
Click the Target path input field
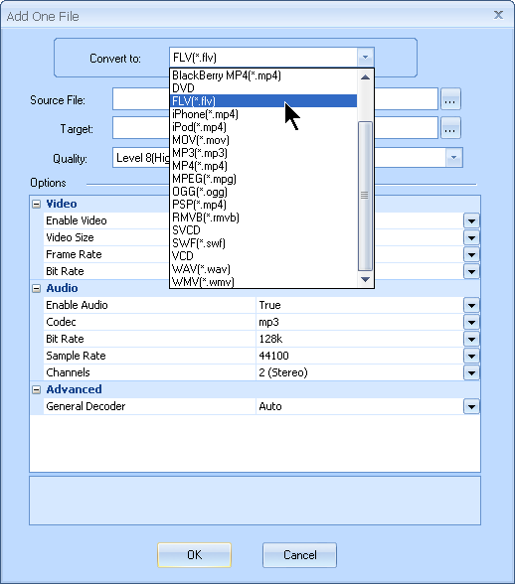pyautogui.click(x=275, y=128)
